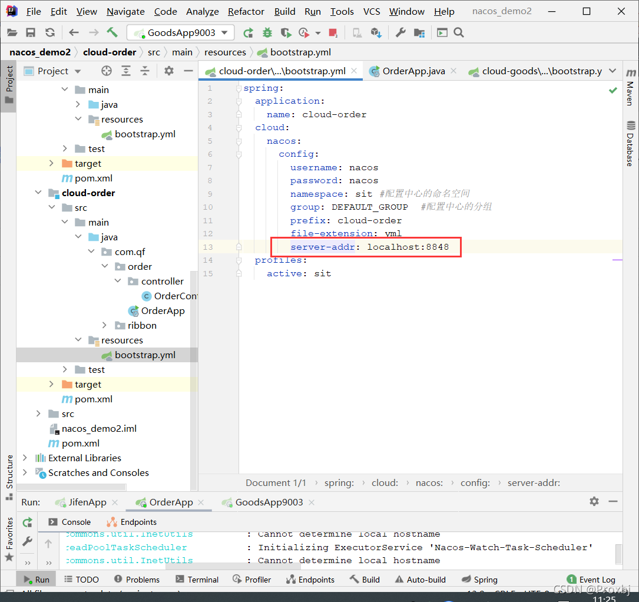
Task: Stop running apps with the red square
Action: tap(333, 32)
